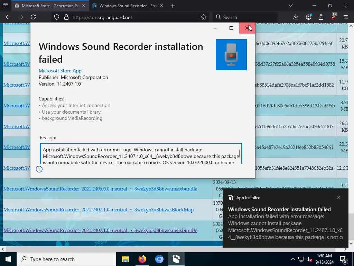Close the installation failed dialog
The width and height of the screenshot is (354, 266).
(x=247, y=28)
